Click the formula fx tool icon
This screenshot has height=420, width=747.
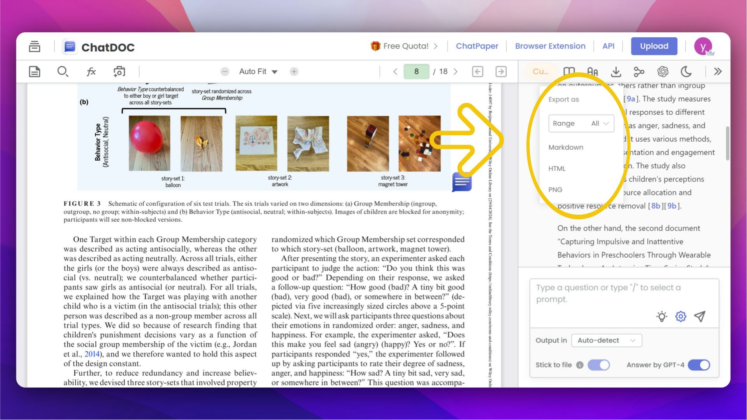[91, 72]
